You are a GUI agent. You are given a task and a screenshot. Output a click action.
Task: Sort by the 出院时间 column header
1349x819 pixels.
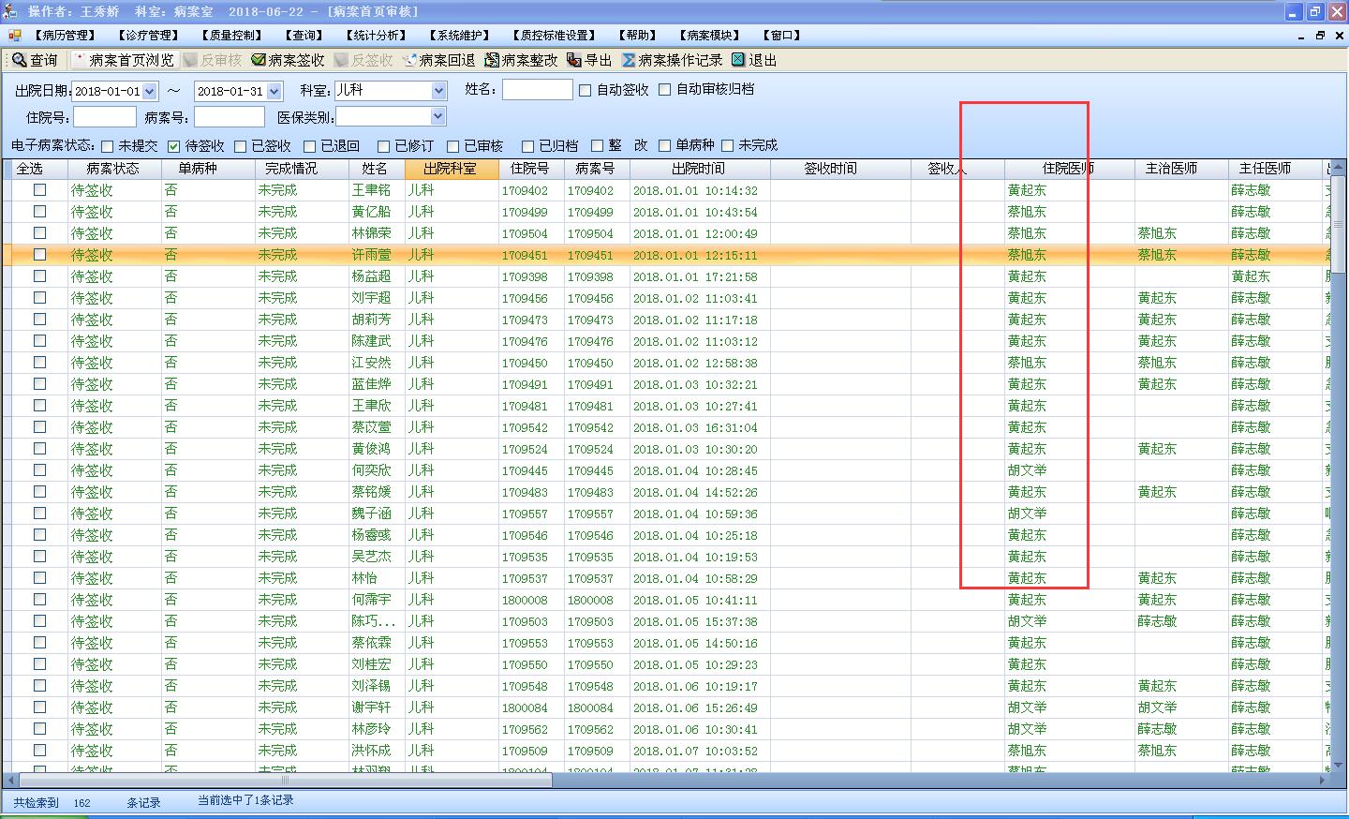tap(698, 169)
